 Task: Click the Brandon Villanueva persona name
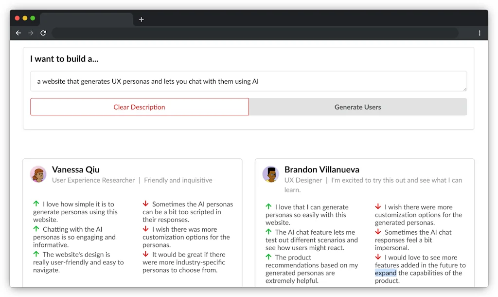coord(321,169)
